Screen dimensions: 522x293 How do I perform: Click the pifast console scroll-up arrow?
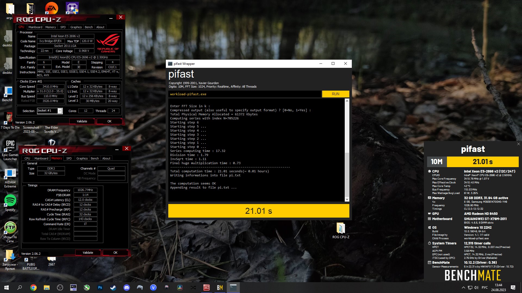click(347, 101)
